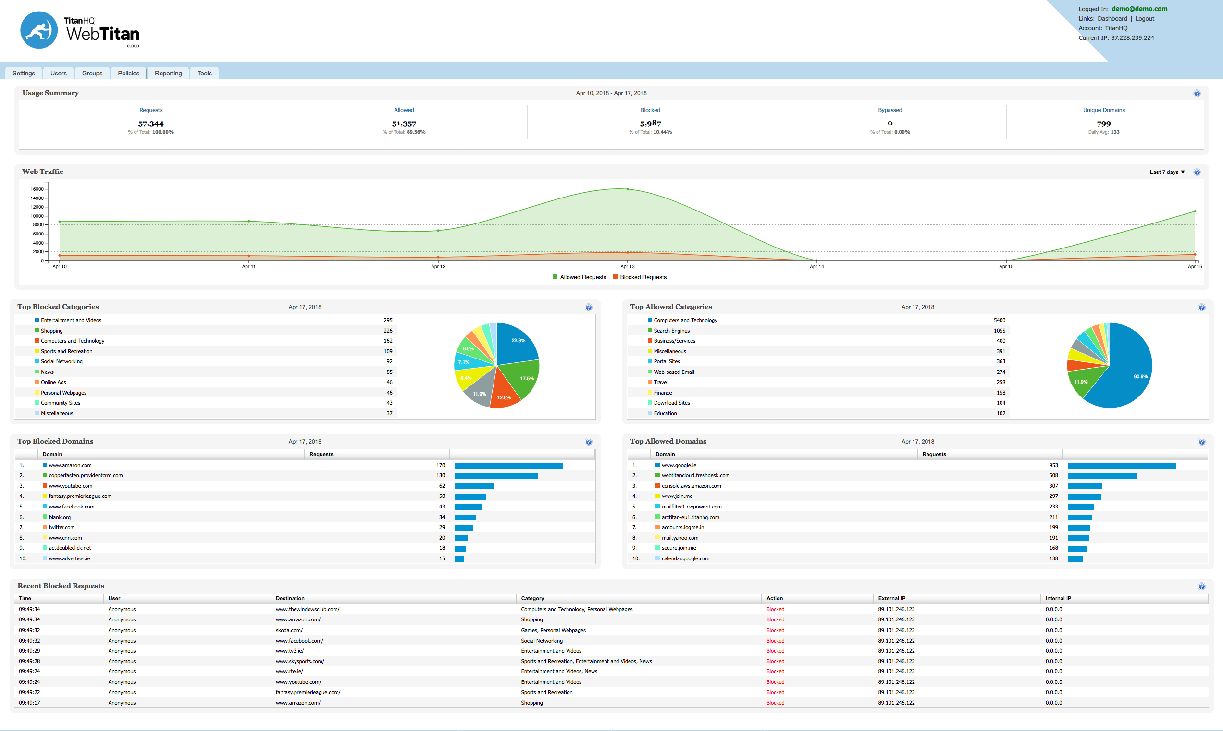This screenshot has height=731, width=1223.
Task: Open Top Blocked Categories help icon
Action: pos(589,308)
